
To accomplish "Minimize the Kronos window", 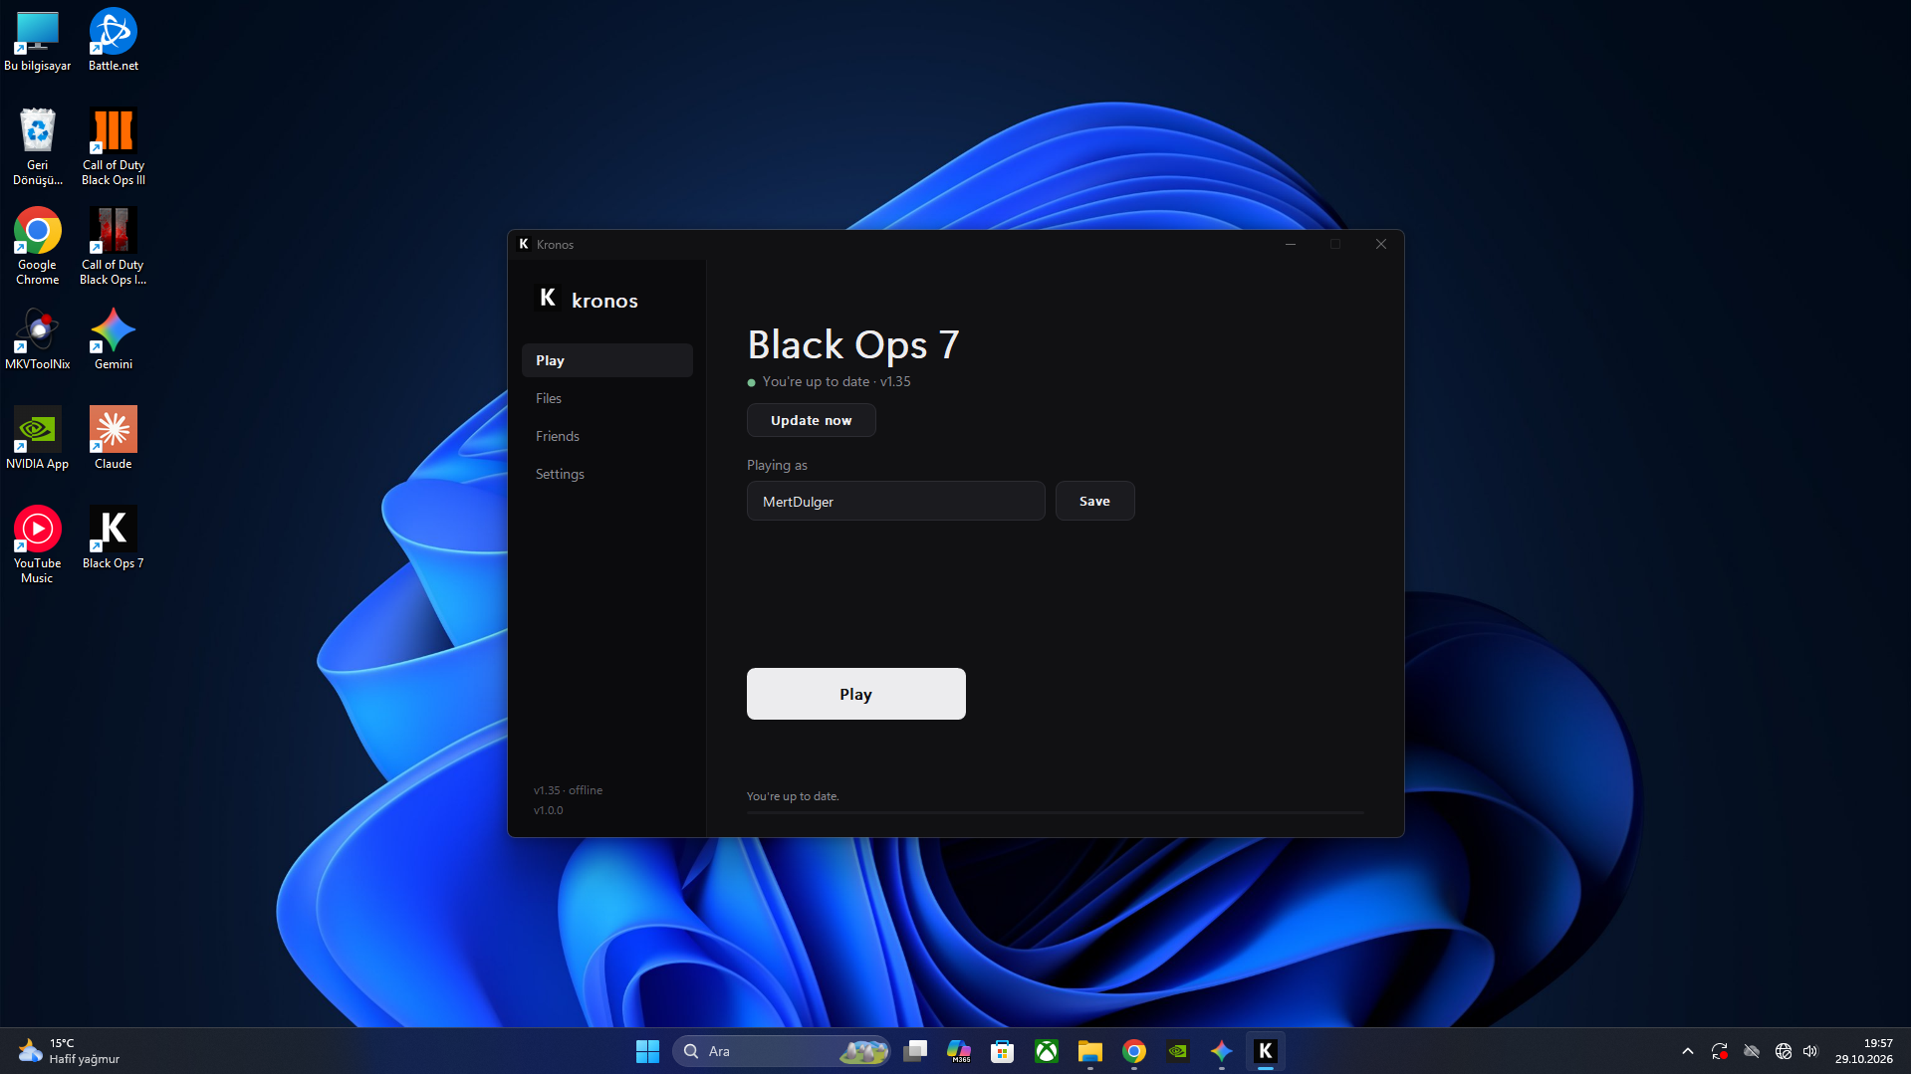I will 1291,244.
